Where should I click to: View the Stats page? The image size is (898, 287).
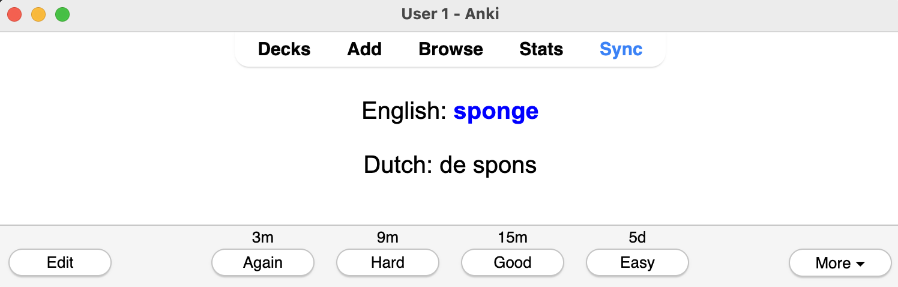[x=541, y=49]
